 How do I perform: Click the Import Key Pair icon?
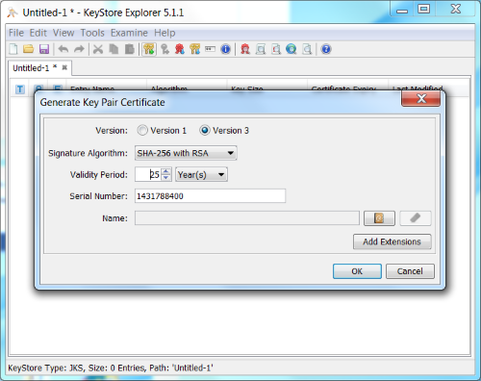pos(195,49)
